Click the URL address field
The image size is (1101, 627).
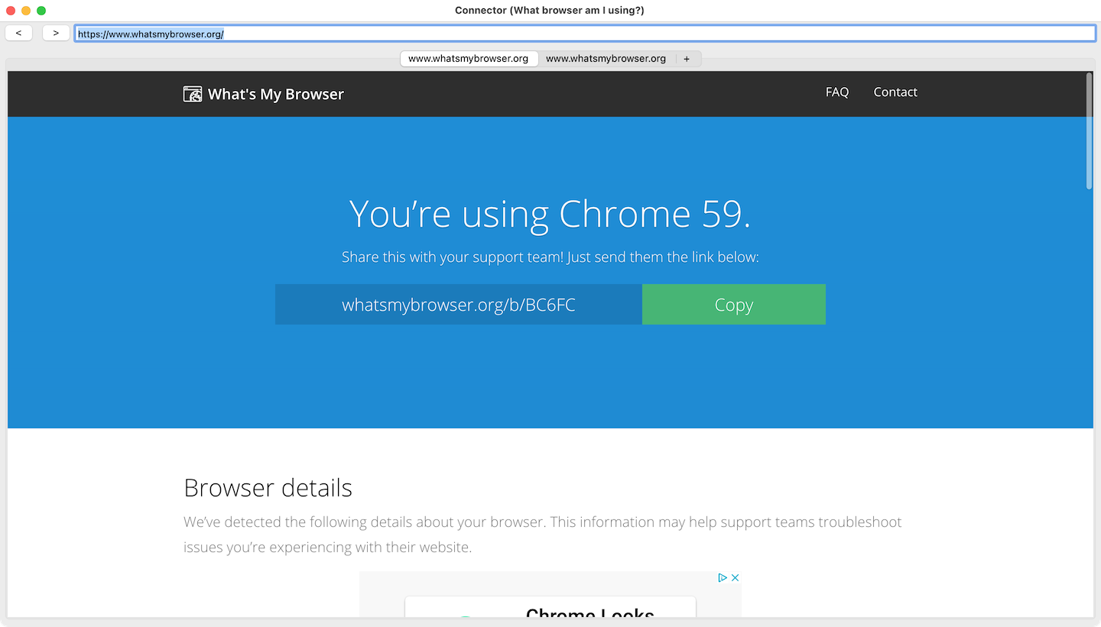585,34
